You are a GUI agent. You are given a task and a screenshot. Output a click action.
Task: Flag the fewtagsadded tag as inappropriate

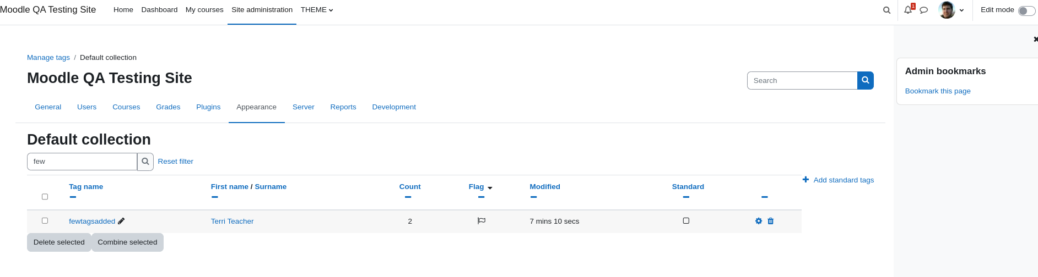click(x=482, y=221)
